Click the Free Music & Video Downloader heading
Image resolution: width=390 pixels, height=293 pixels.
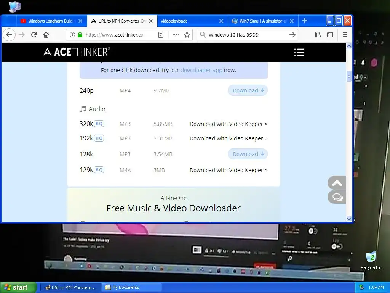(x=174, y=208)
